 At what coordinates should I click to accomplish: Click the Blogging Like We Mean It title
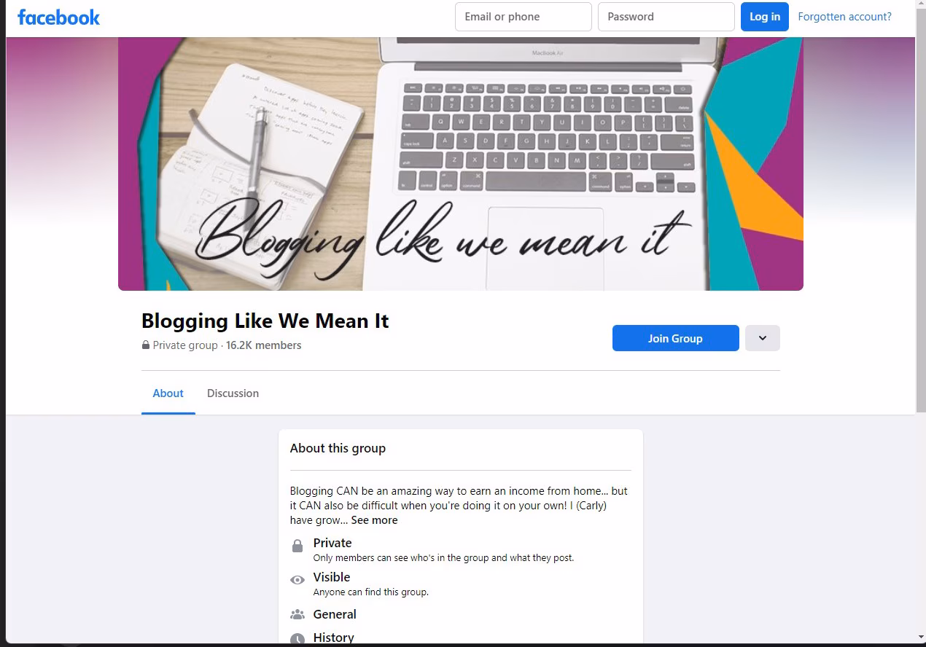click(x=265, y=321)
